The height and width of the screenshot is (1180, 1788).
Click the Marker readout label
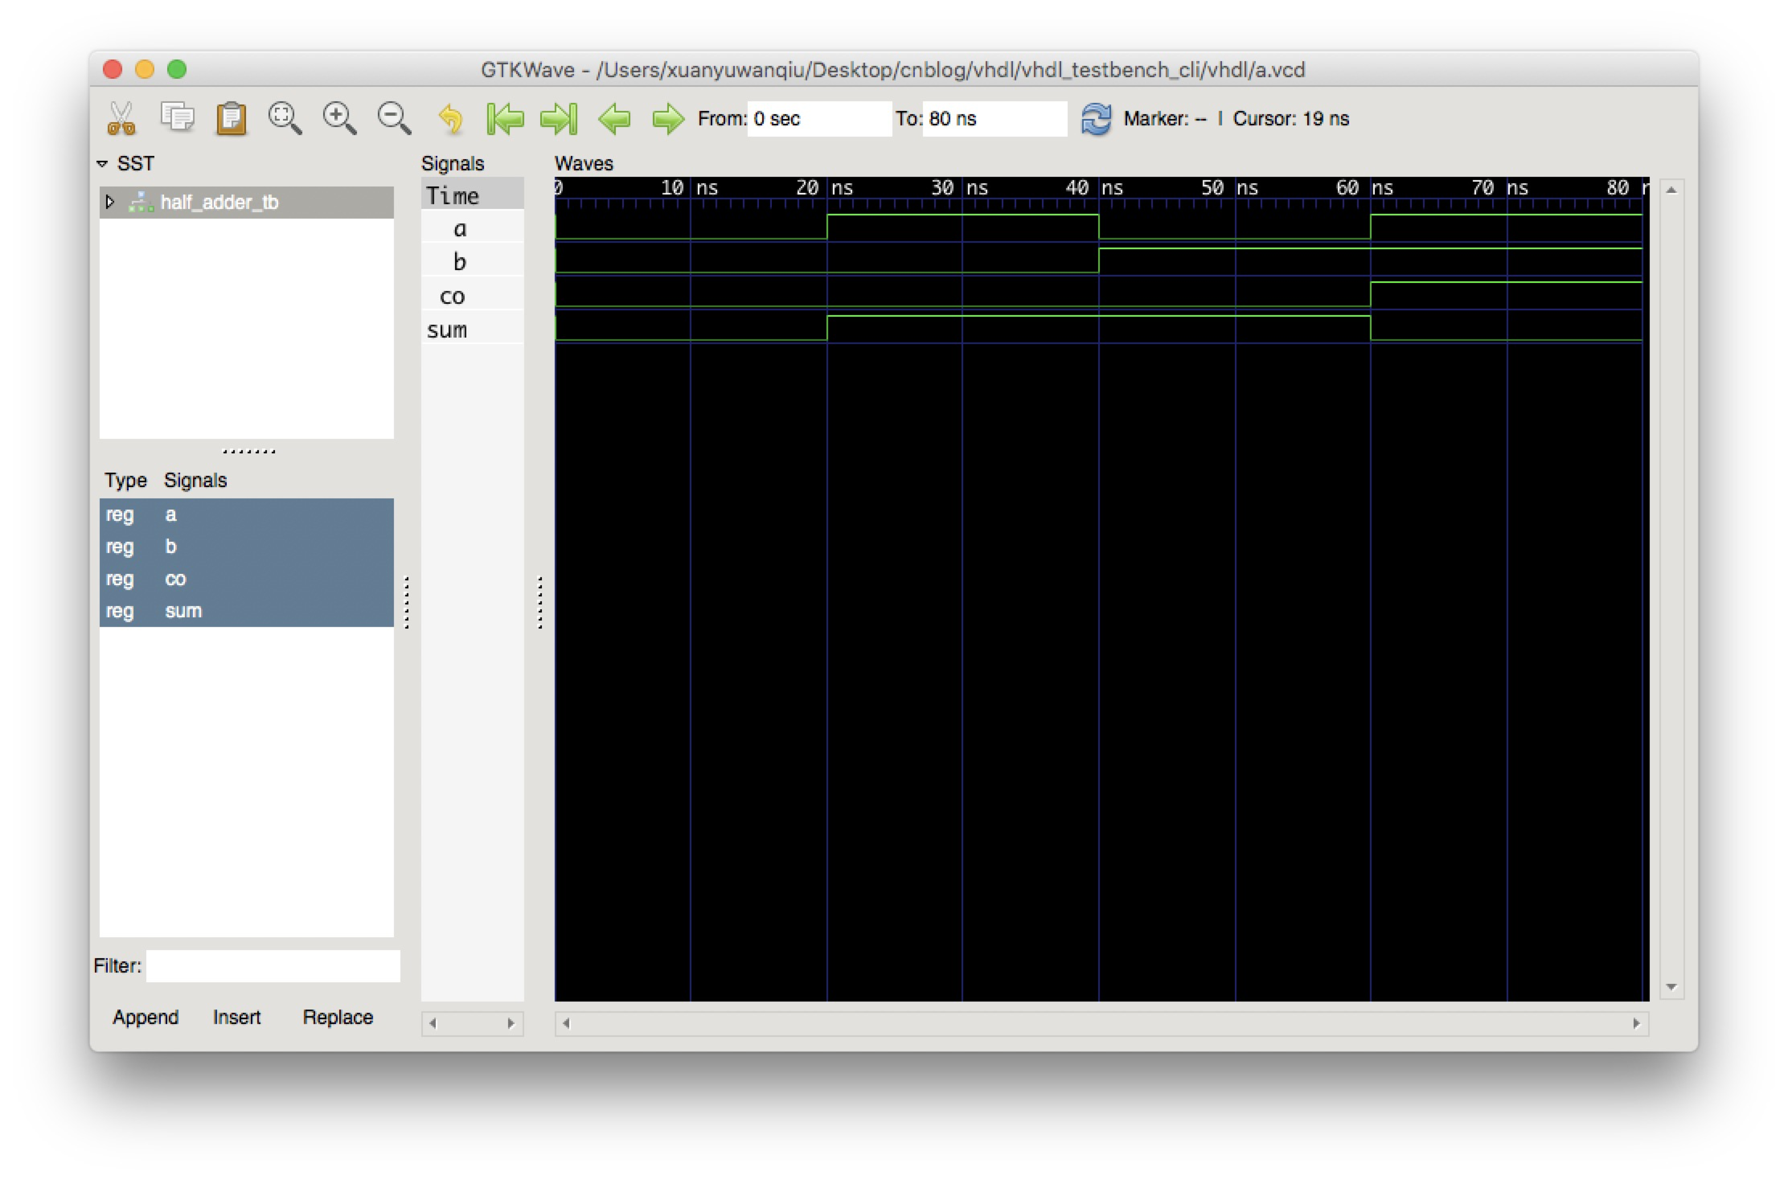tap(1165, 118)
